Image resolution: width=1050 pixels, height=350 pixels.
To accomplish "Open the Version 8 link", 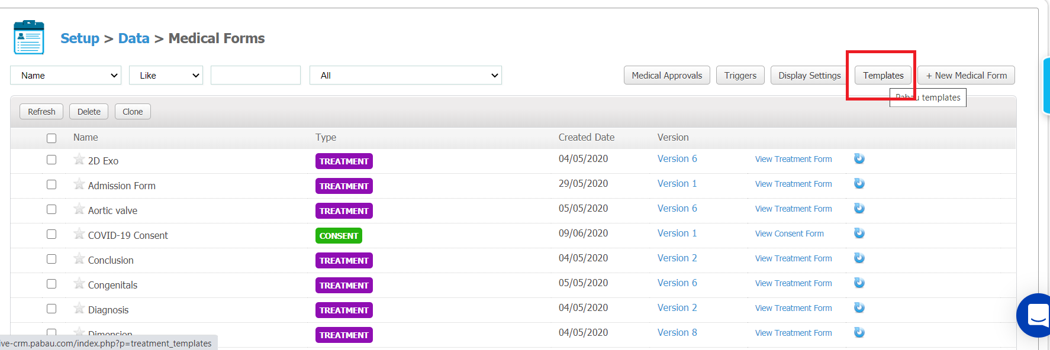I will click(677, 332).
